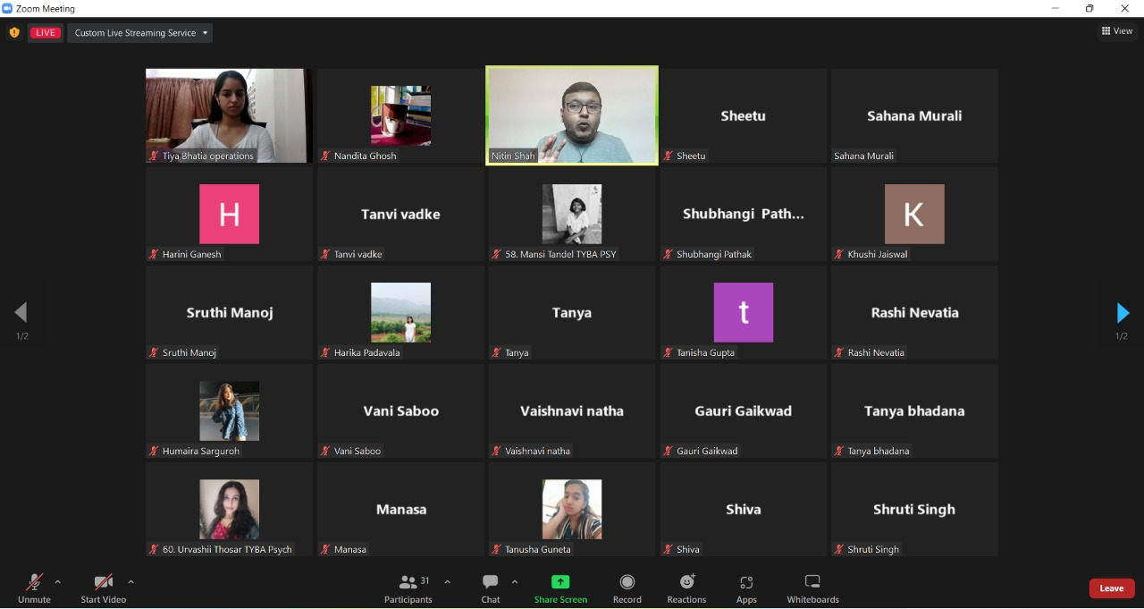
Task: Expand video options arrow beside Start Video
Action: coord(130,582)
